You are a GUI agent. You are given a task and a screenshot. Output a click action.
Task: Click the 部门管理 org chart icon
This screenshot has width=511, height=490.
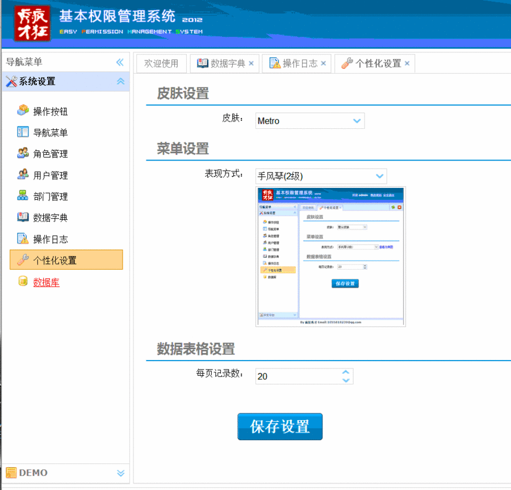(23, 195)
